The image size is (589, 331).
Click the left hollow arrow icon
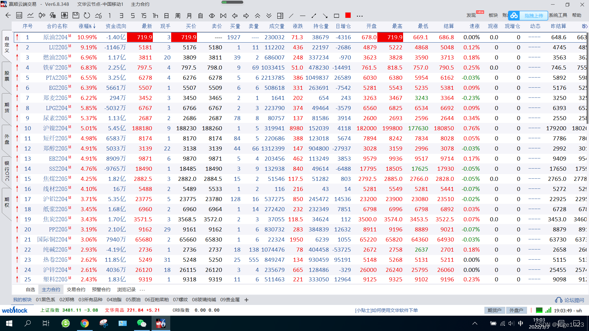(235, 15)
